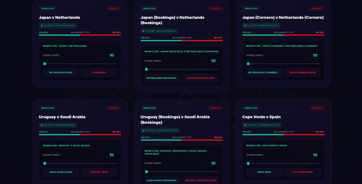The image size is (362, 184).
Task: Adjust the stake slider in Japan (Corners) card
Action: (283, 64)
